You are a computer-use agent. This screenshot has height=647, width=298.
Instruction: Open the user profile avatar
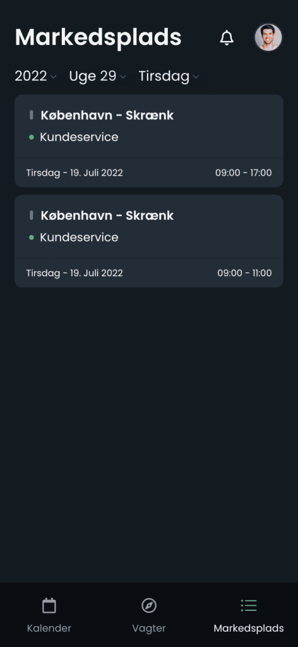click(268, 37)
